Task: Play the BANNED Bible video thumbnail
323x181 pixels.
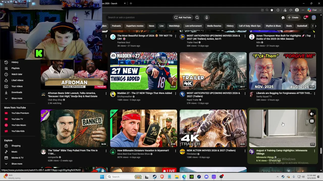Action: pos(74,128)
